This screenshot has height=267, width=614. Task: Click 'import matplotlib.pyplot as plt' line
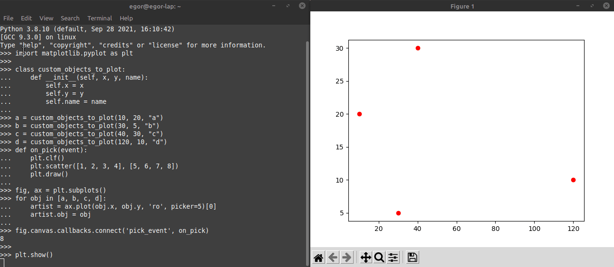tap(67, 53)
